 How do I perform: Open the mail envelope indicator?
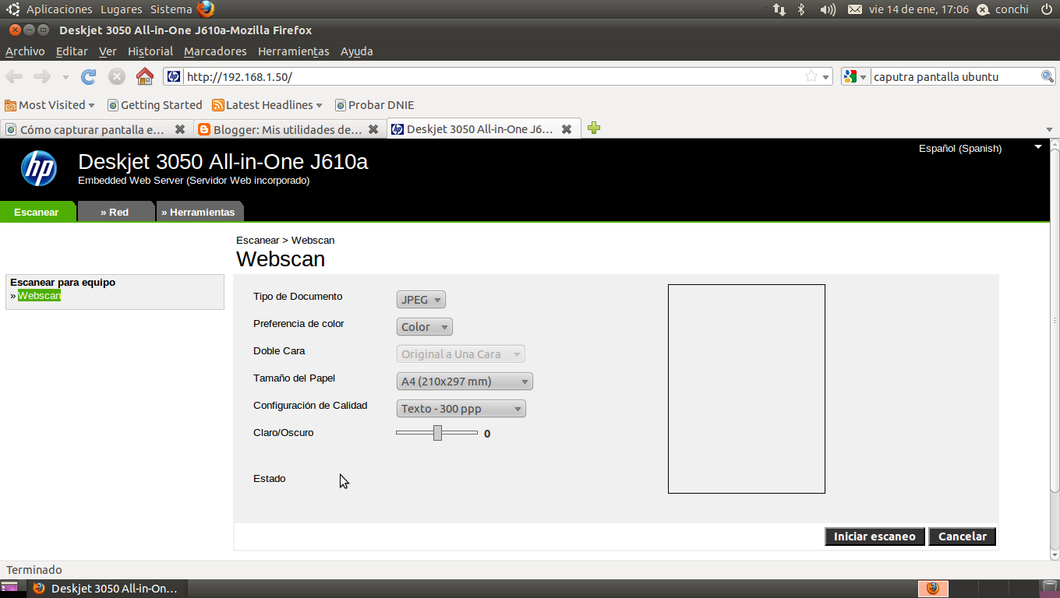[x=855, y=9]
